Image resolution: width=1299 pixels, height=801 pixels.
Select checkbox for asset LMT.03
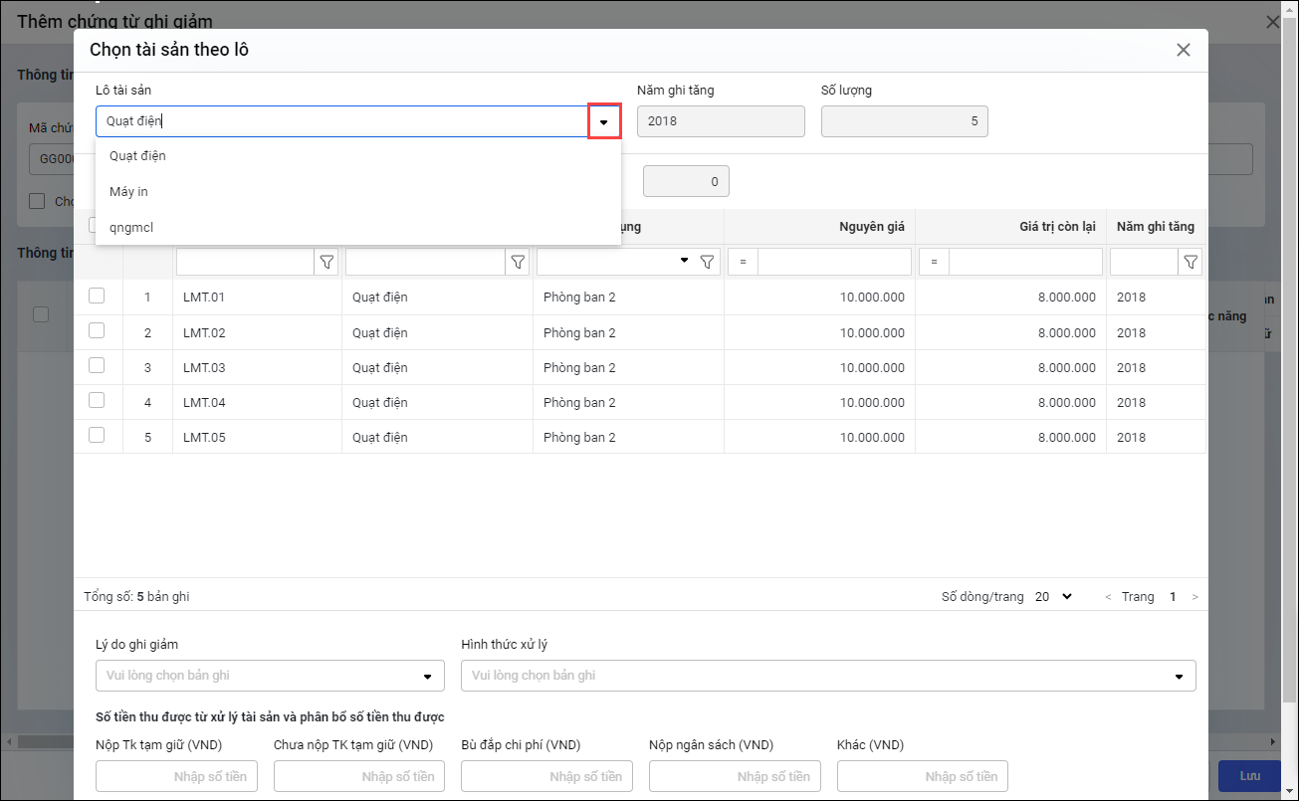point(97,365)
